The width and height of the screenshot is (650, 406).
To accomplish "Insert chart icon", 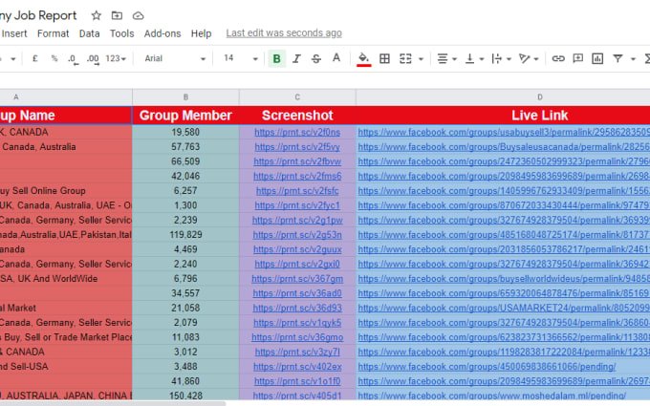I will pyautogui.click(x=597, y=59).
